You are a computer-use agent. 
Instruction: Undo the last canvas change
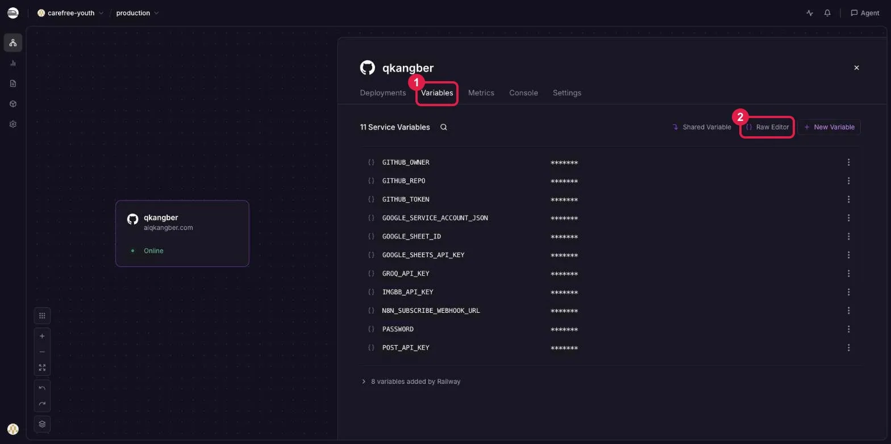[42, 388]
